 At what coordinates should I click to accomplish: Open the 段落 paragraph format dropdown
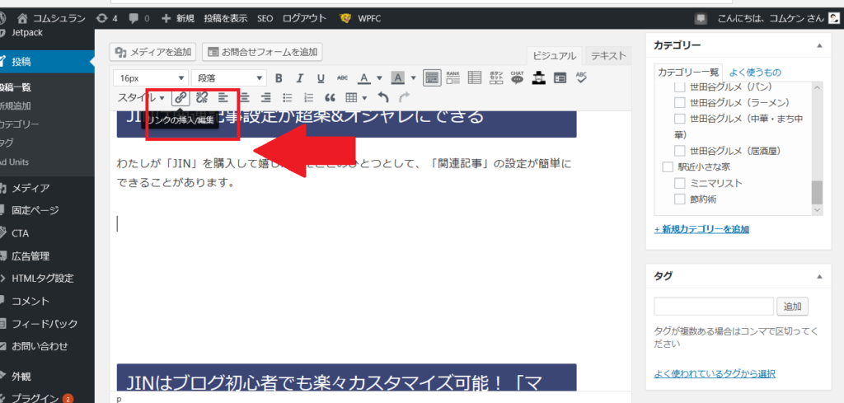pyautogui.click(x=229, y=78)
